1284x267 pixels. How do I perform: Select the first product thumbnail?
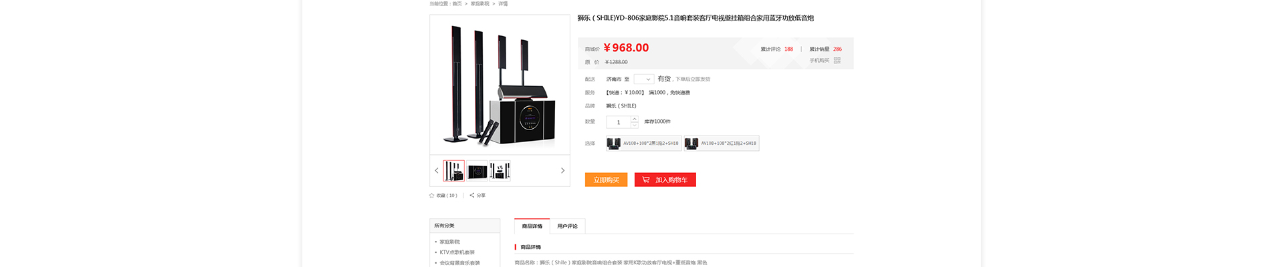pyautogui.click(x=454, y=171)
